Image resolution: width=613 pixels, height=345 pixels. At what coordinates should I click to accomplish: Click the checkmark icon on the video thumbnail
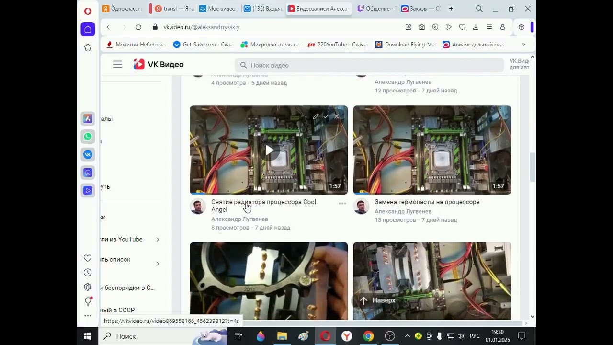click(x=326, y=116)
